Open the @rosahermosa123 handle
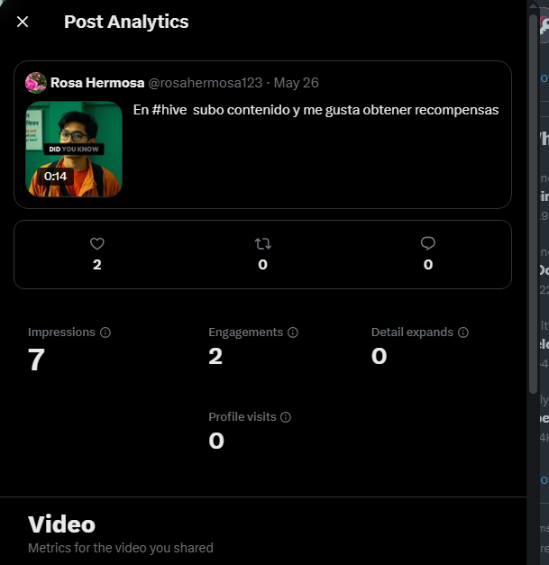 click(206, 83)
